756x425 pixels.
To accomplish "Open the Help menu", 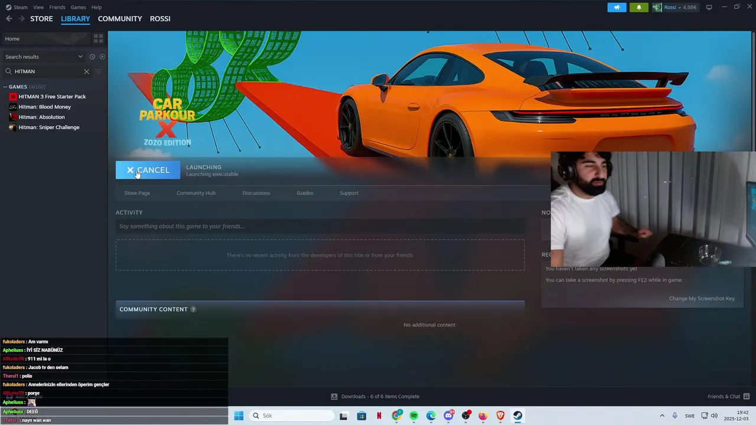I will 96,7.
